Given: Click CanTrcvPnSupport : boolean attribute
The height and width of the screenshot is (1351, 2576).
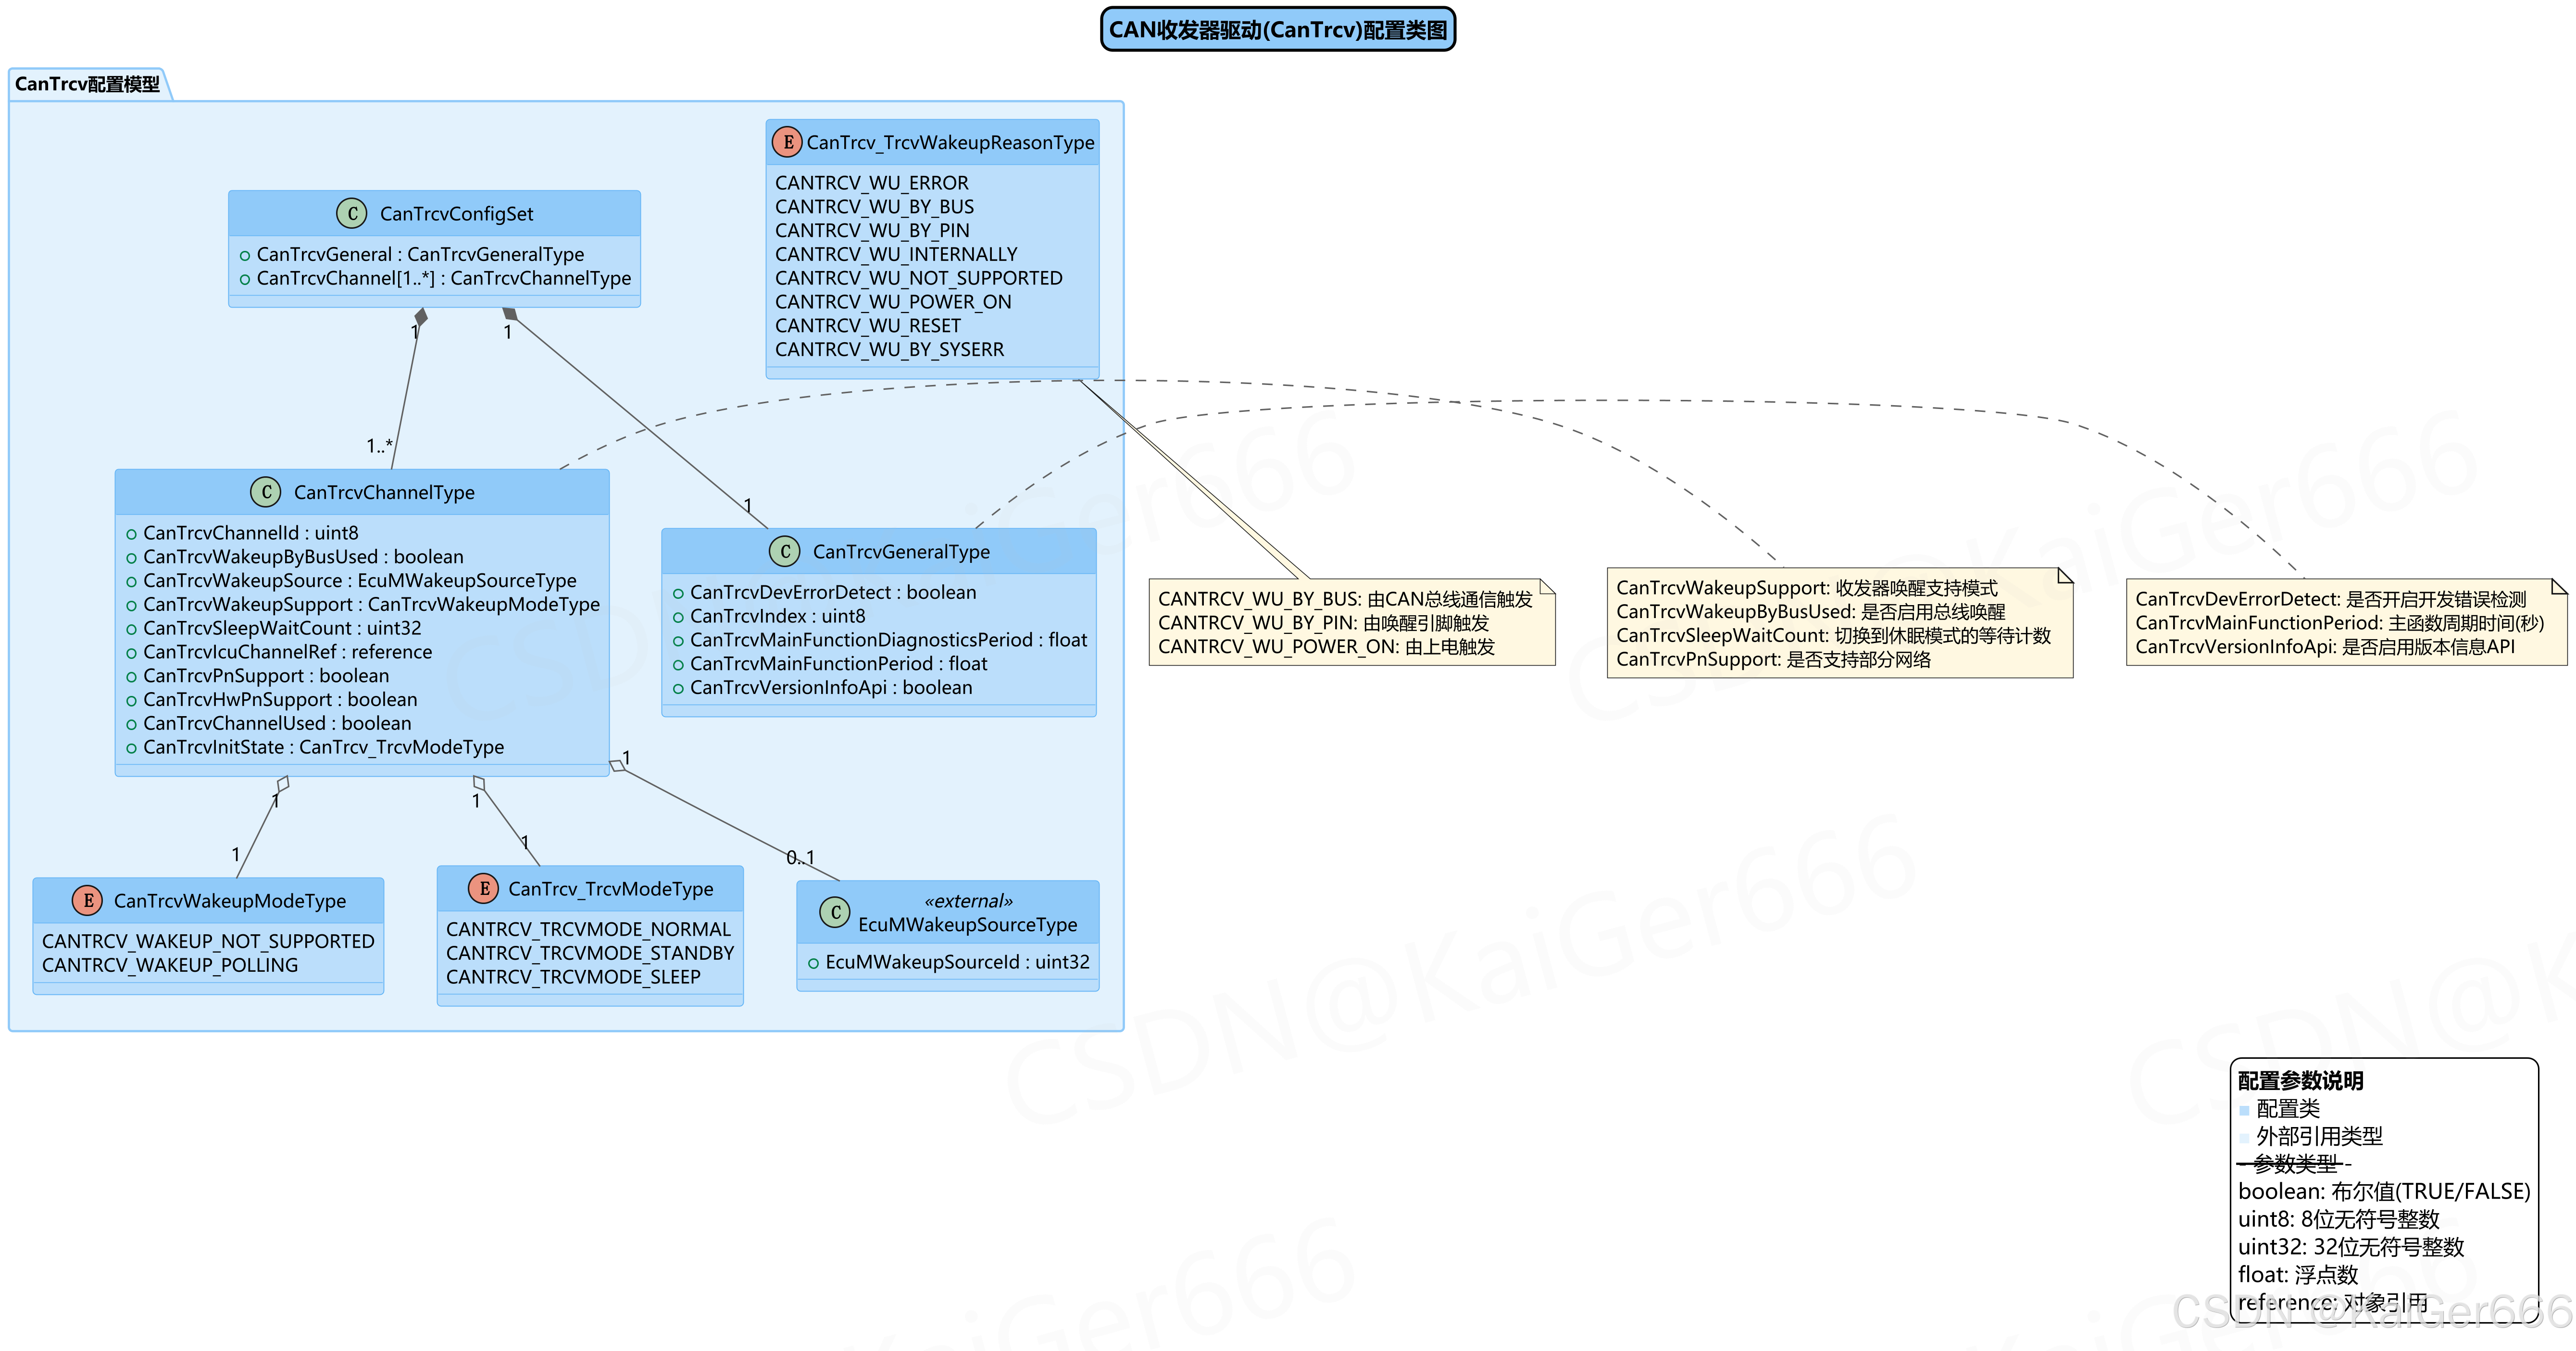Looking at the screenshot, I should (x=266, y=676).
